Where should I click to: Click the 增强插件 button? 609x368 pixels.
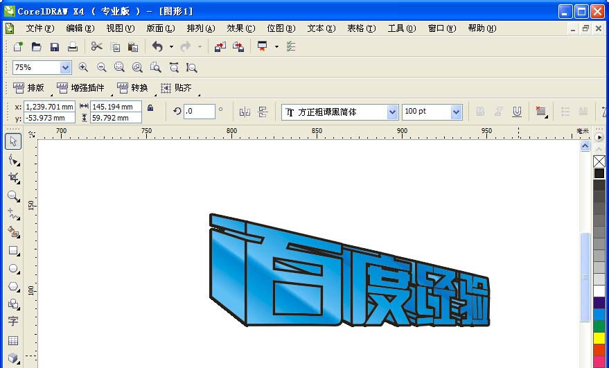click(x=81, y=88)
